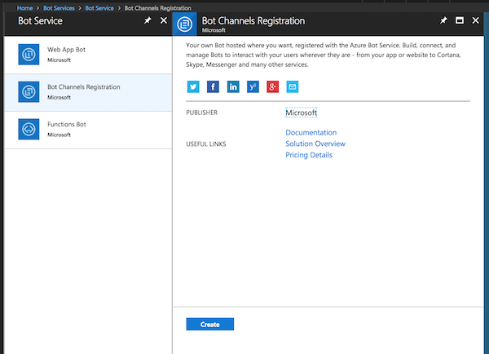The width and height of the screenshot is (489, 354).
Task: Click the Create button
Action: click(x=210, y=325)
